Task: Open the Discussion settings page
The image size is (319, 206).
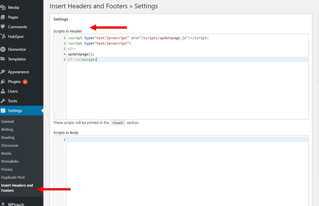Action: click(10, 146)
